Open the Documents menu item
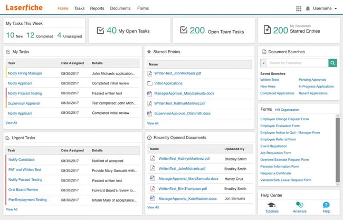The image size is (343, 220). tap(120, 8)
